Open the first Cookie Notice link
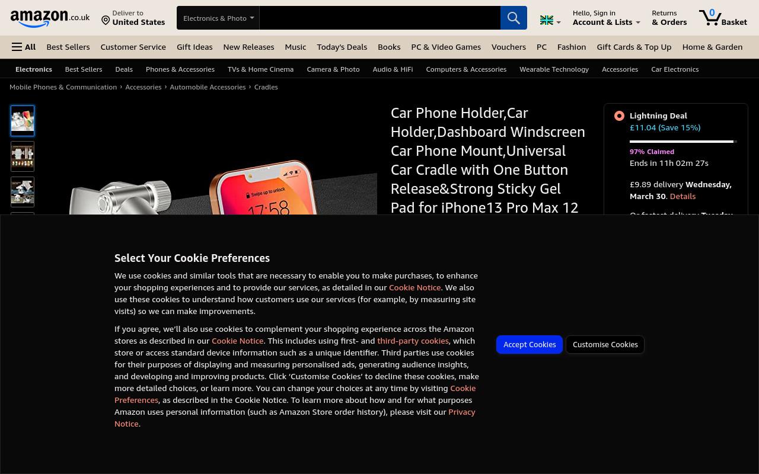Screen dimensions: 759x474 pyautogui.click(x=414, y=287)
